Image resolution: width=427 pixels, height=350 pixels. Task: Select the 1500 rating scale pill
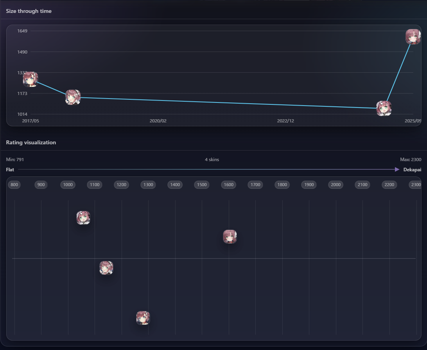(x=202, y=185)
